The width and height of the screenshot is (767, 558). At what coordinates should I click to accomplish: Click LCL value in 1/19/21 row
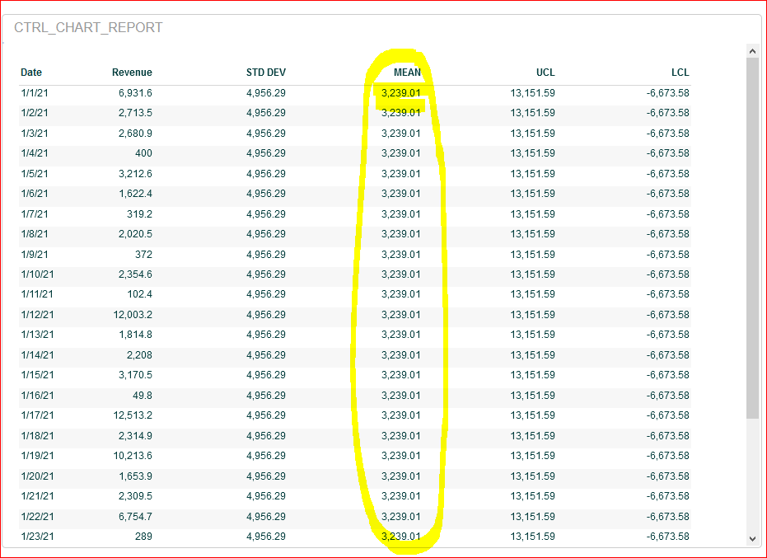667,456
